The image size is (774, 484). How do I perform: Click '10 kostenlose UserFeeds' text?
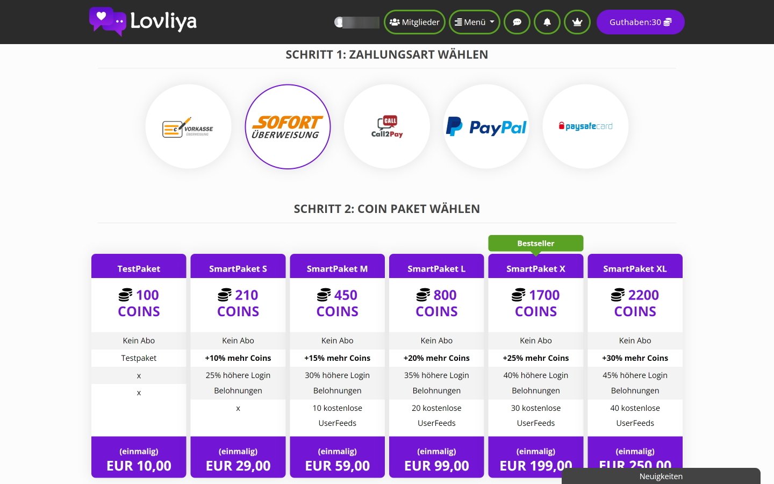(x=338, y=416)
